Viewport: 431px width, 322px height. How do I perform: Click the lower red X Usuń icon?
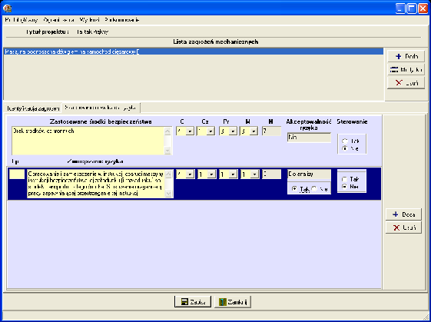(396, 227)
